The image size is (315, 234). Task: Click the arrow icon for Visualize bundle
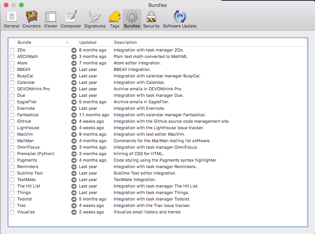74,212
